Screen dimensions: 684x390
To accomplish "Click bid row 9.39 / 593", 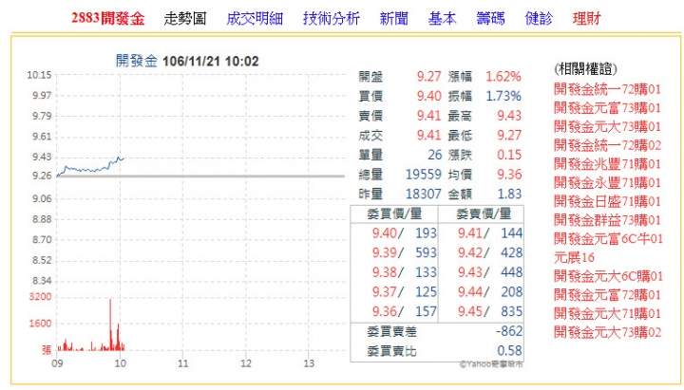I will pyautogui.click(x=404, y=252).
